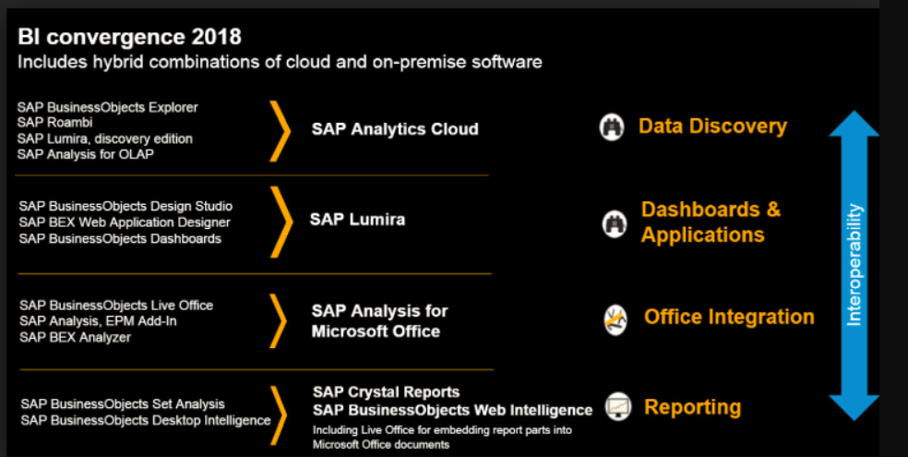
Task: Click the orange Reporting heading
Action: click(x=692, y=407)
